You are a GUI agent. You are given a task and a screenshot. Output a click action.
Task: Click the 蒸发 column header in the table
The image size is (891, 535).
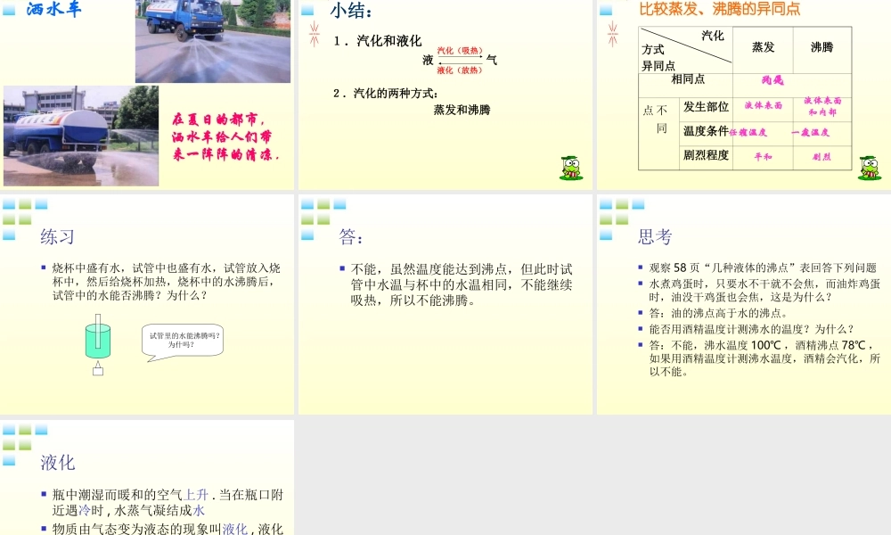[764, 47]
